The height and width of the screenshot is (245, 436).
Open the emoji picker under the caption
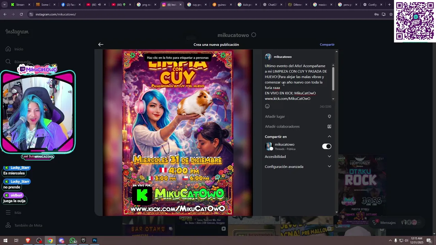267,106
